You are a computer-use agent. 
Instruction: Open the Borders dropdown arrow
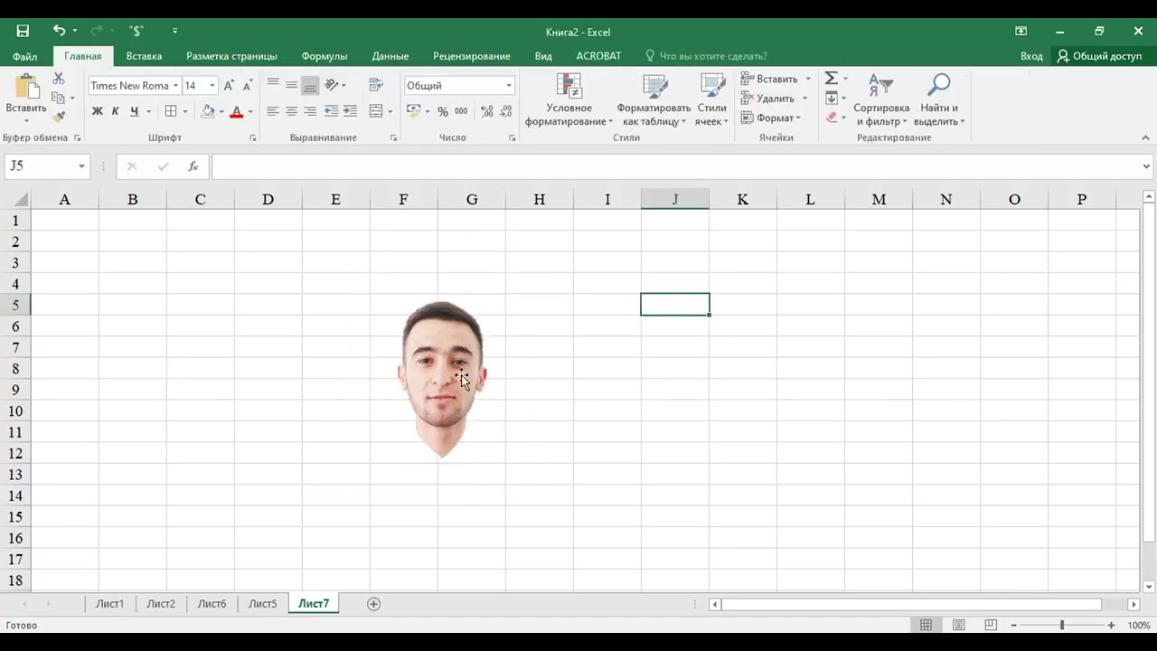click(185, 111)
